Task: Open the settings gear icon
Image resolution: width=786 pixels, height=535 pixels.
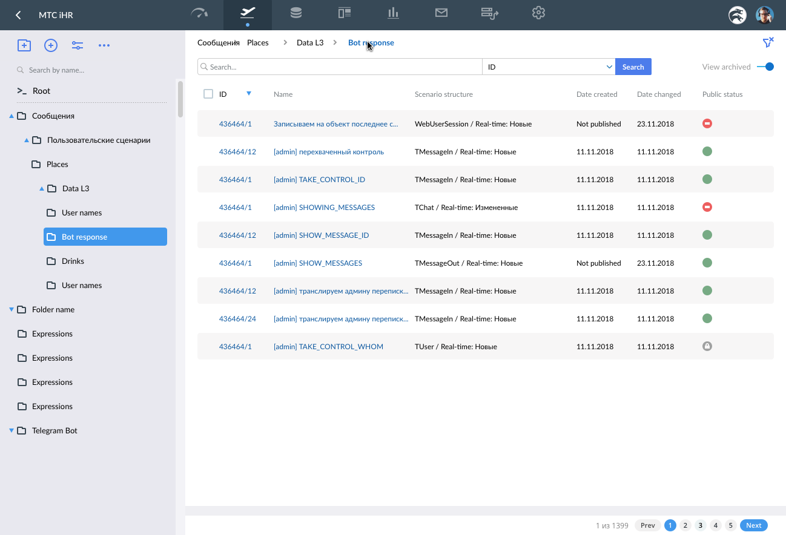Action: tap(538, 13)
